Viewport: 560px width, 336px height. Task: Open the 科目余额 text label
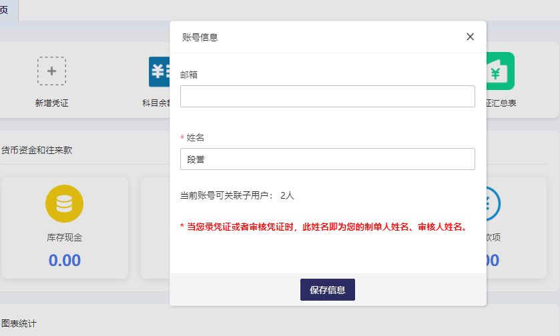(x=156, y=103)
